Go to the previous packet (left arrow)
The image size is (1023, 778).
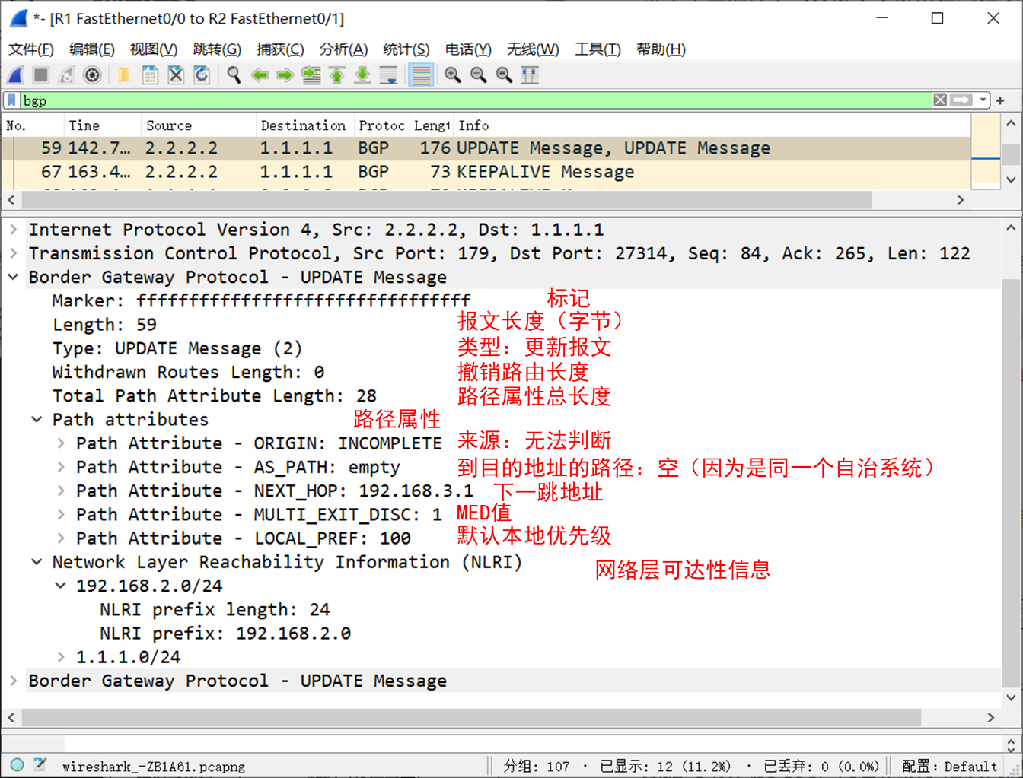click(x=260, y=75)
